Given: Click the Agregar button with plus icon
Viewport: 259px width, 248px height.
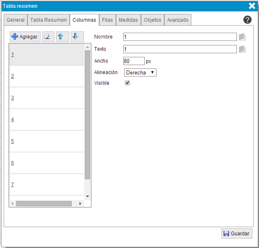Looking at the screenshot, I should tap(25, 36).
